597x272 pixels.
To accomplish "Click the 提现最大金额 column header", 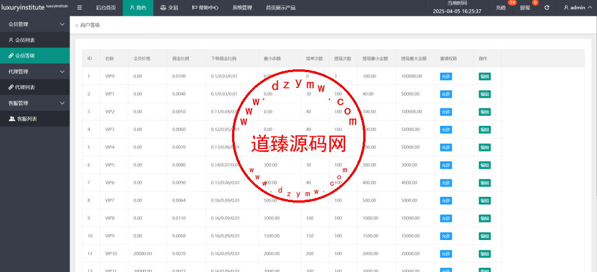I will 414,59.
